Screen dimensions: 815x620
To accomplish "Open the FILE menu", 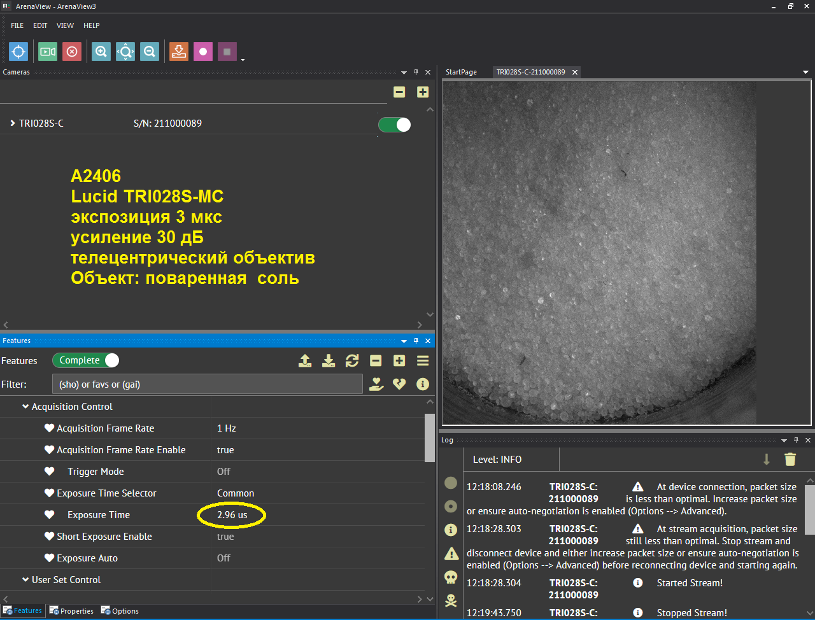I will (x=17, y=25).
